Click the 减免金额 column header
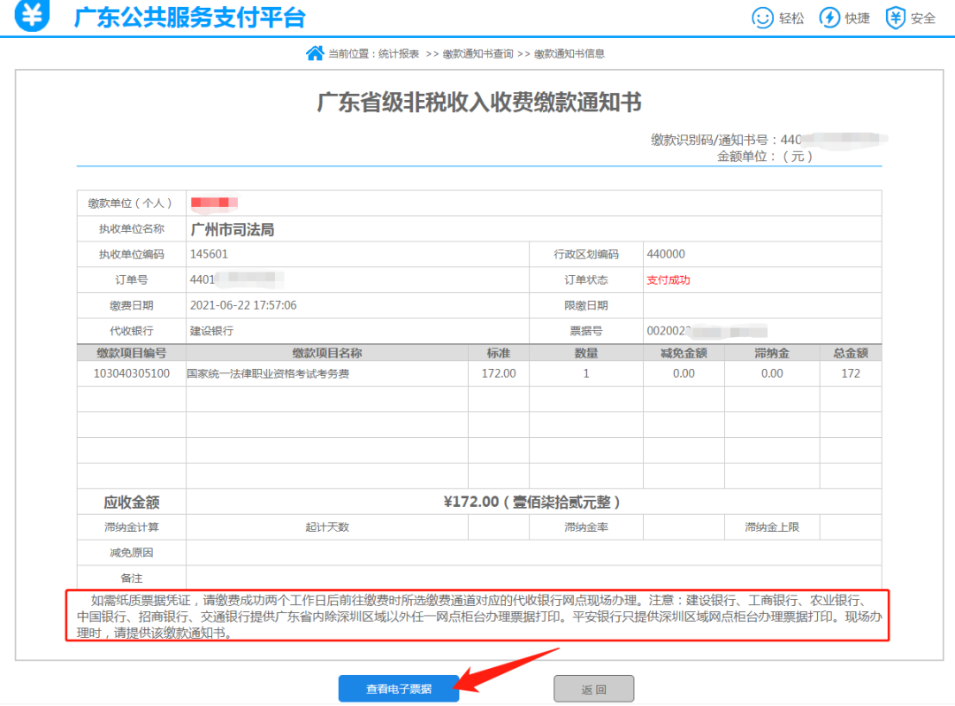 click(x=684, y=353)
